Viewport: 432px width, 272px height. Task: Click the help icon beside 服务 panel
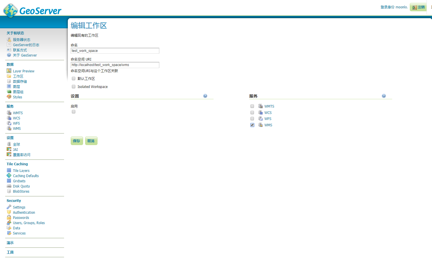coord(384,95)
